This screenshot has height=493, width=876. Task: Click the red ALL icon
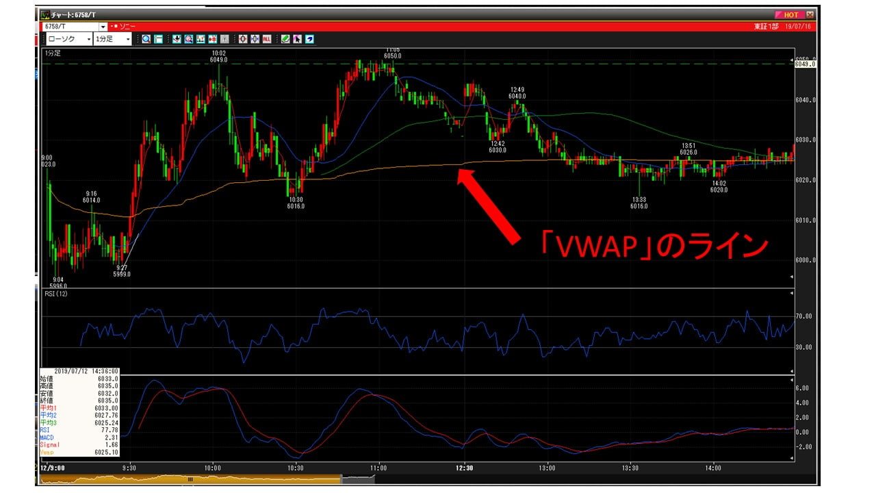click(266, 39)
